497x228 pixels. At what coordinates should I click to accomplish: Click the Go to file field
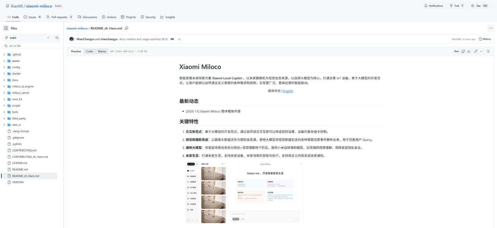(31, 45)
